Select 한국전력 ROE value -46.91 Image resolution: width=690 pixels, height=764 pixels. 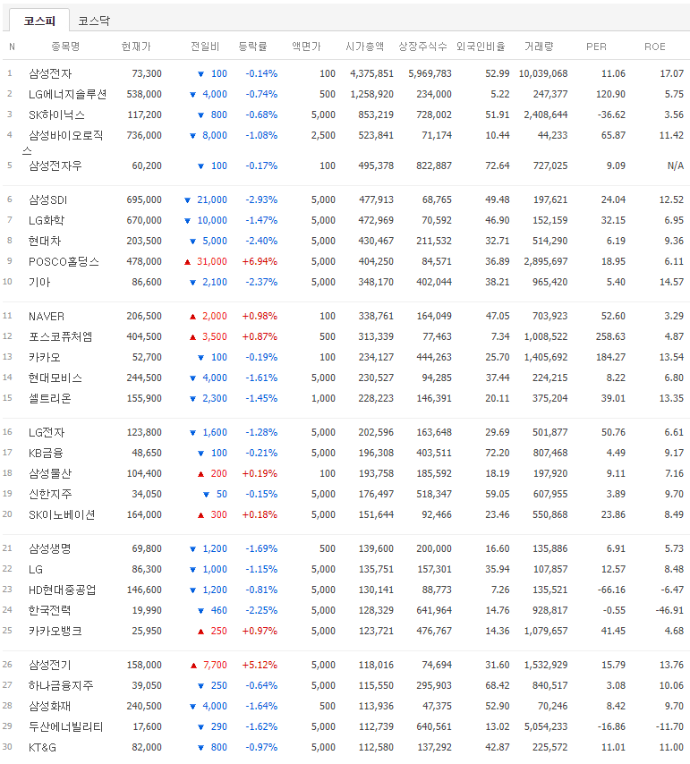pyautogui.click(x=669, y=610)
